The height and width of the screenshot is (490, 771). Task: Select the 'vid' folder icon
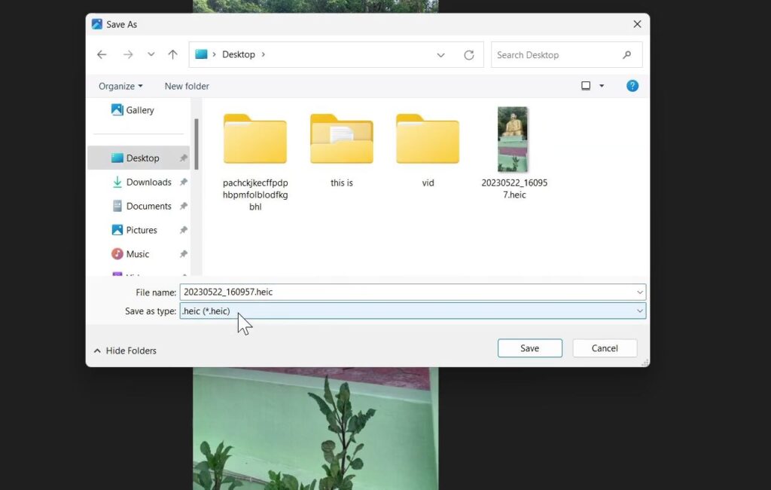[428, 139]
